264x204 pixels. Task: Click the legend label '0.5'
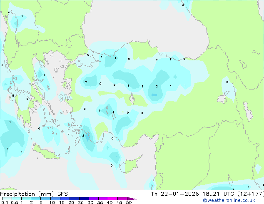click(14, 202)
